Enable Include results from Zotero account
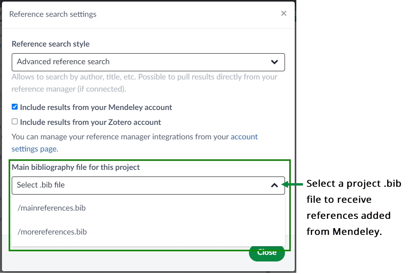Viewport: 411px width, 274px height. point(15,122)
